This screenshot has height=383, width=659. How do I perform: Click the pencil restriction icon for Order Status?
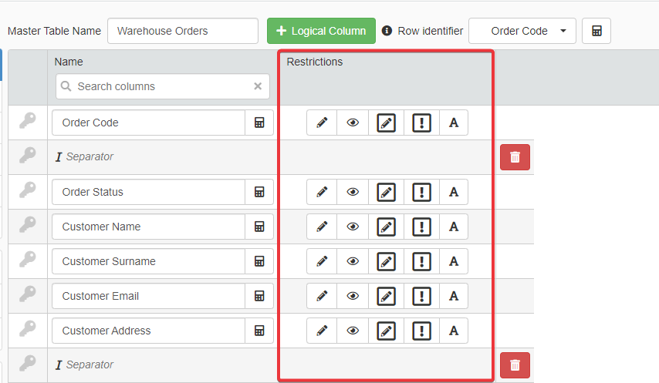click(322, 192)
